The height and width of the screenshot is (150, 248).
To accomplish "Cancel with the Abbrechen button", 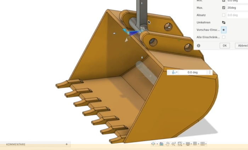I will point(242,46).
